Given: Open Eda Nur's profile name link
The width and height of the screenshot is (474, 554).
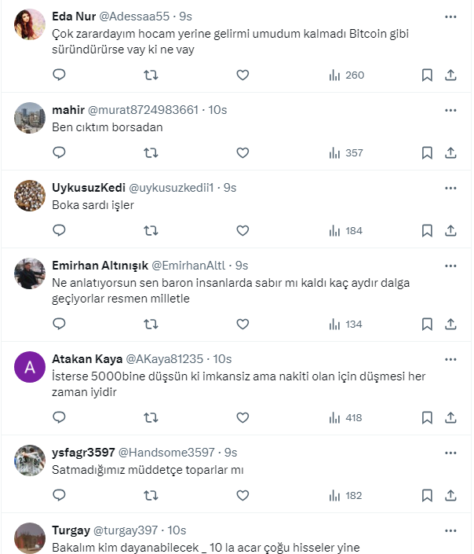Looking at the screenshot, I should (74, 17).
